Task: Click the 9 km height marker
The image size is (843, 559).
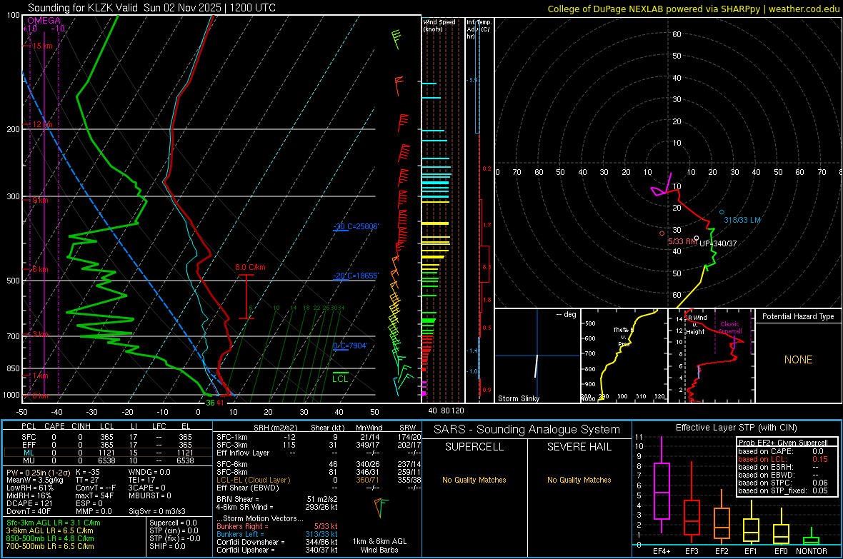Action: [40, 200]
